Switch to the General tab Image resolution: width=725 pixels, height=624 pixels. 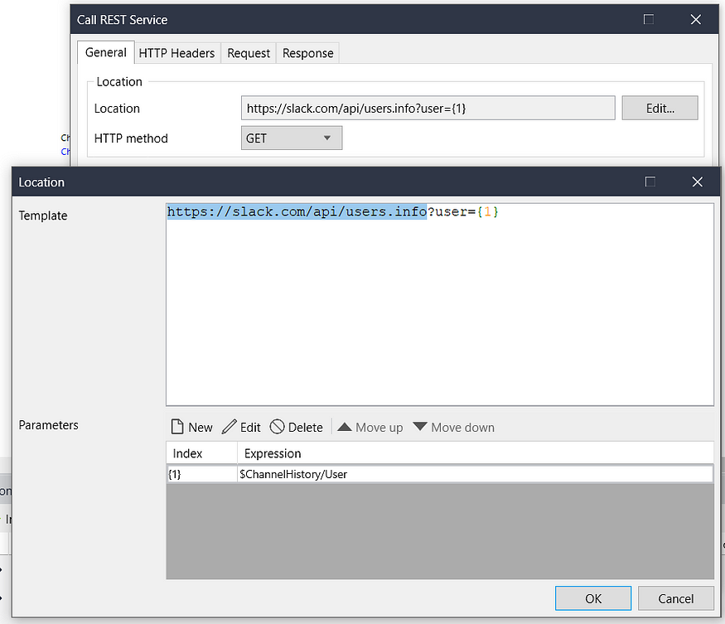(106, 53)
